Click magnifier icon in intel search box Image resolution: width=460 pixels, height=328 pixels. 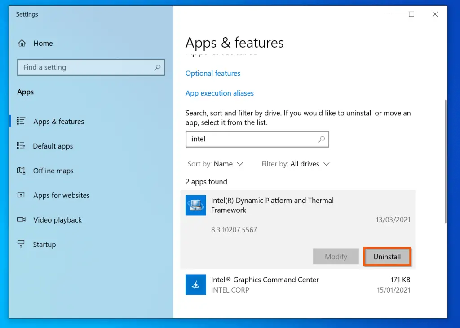point(321,139)
